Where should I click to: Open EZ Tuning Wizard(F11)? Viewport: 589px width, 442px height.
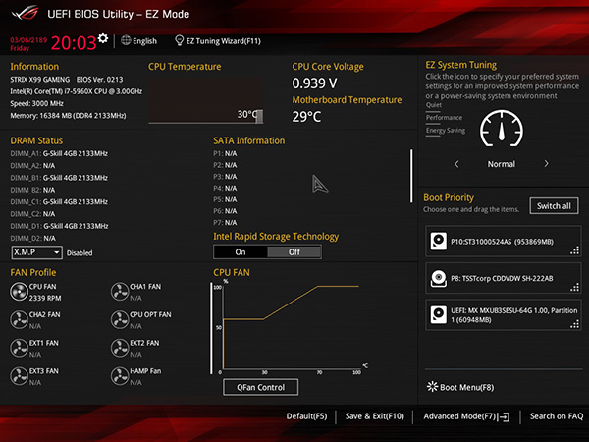pos(224,41)
